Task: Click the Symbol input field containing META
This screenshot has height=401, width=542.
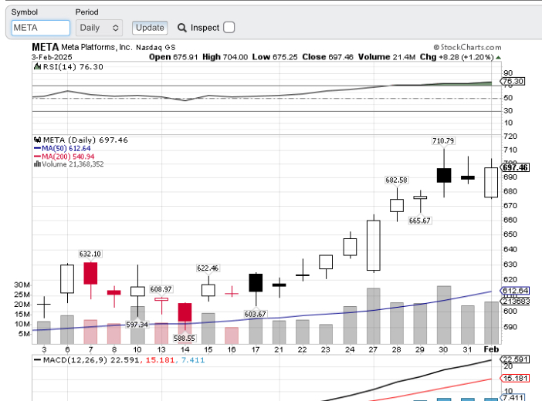Action: coord(41,28)
